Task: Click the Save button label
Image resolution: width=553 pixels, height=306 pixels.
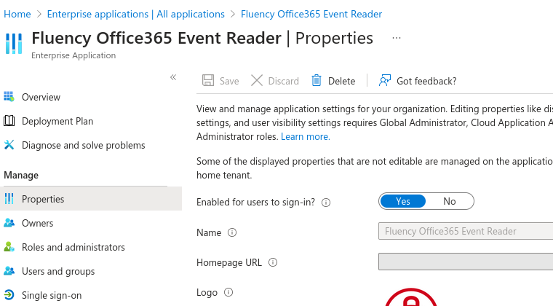Action: pyautogui.click(x=229, y=81)
